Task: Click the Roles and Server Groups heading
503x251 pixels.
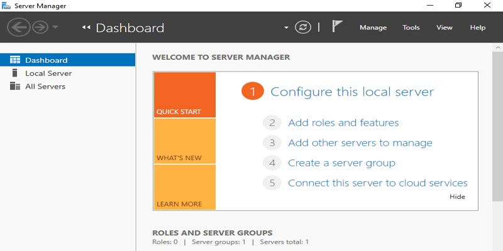Action: (x=213, y=233)
